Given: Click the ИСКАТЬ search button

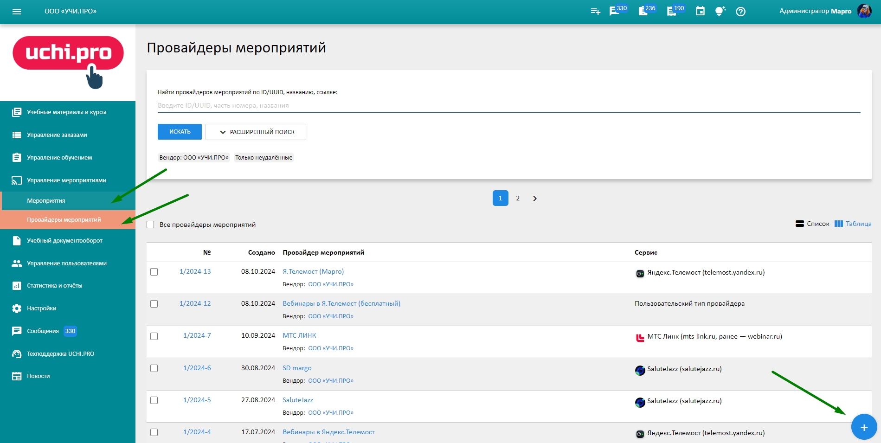Looking at the screenshot, I should pos(180,132).
